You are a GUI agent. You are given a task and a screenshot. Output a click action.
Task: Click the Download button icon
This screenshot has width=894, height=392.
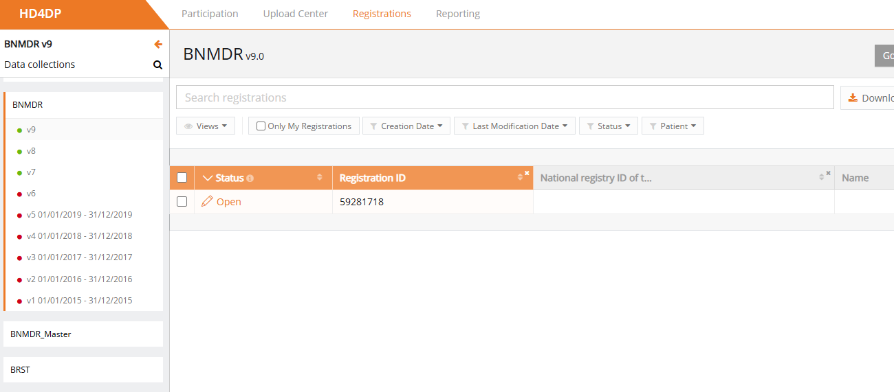[x=853, y=97]
